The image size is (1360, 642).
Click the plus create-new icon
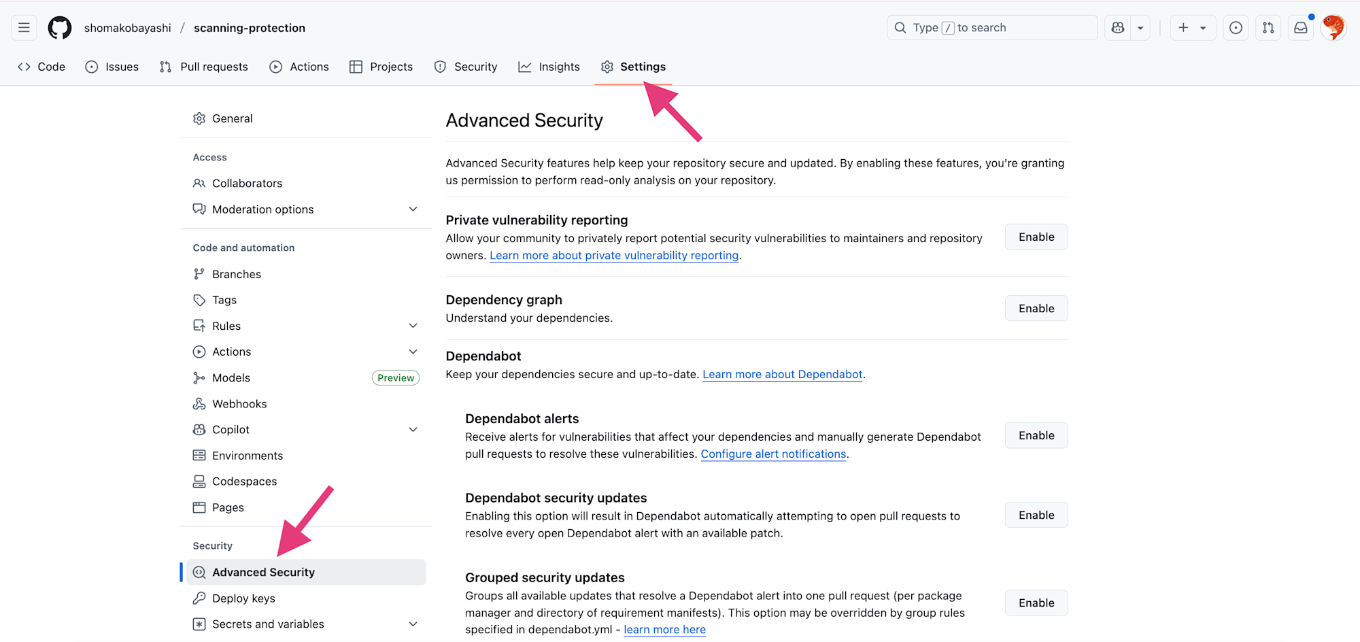pyautogui.click(x=1183, y=28)
